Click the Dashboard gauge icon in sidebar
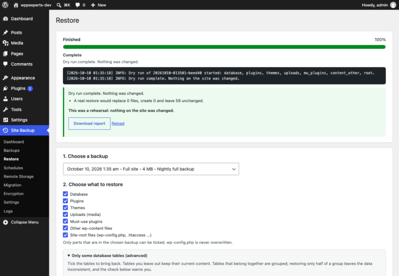This screenshot has width=399, height=276. (5, 19)
